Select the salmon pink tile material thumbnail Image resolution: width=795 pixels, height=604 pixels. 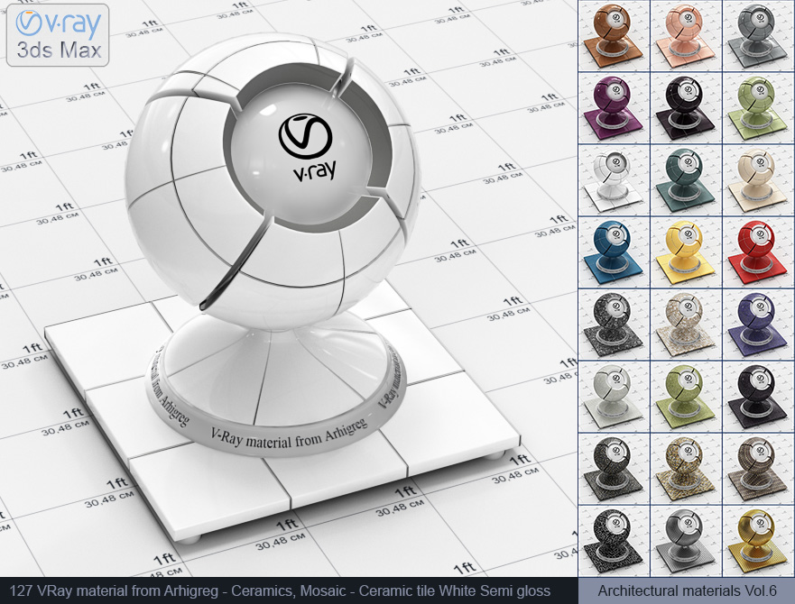[x=686, y=35]
